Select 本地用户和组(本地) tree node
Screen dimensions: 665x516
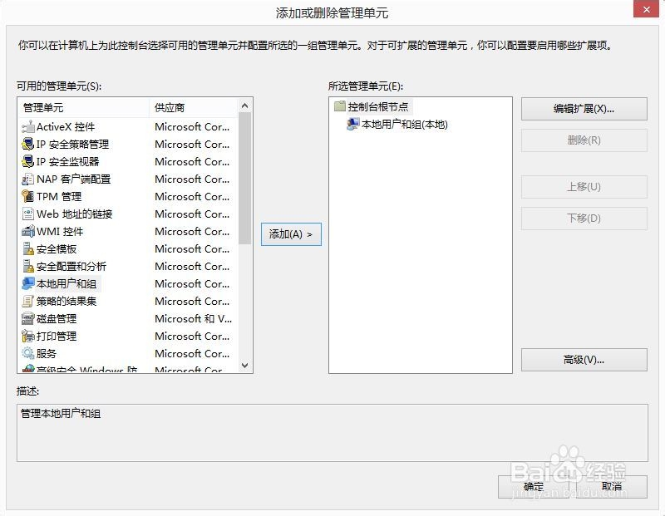405,125
